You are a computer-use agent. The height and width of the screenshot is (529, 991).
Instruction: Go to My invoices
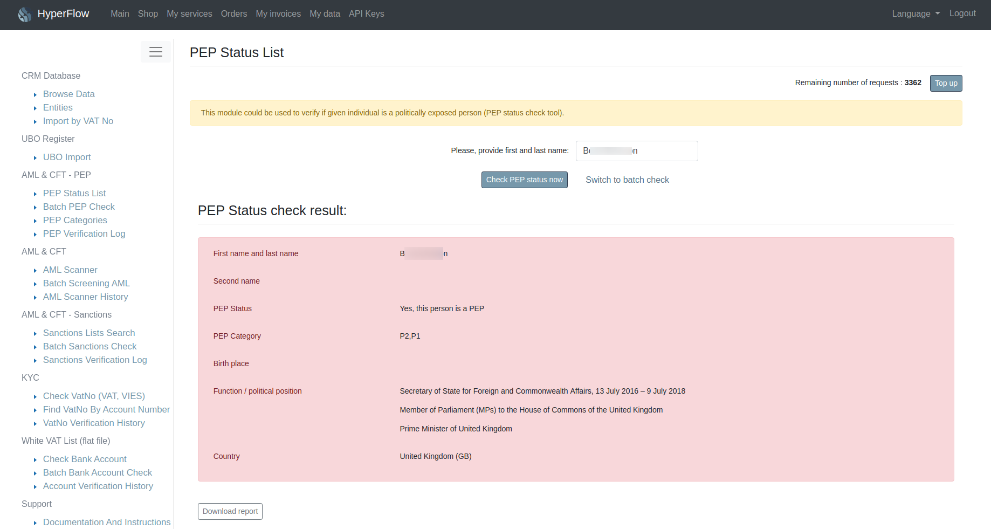pyautogui.click(x=278, y=13)
